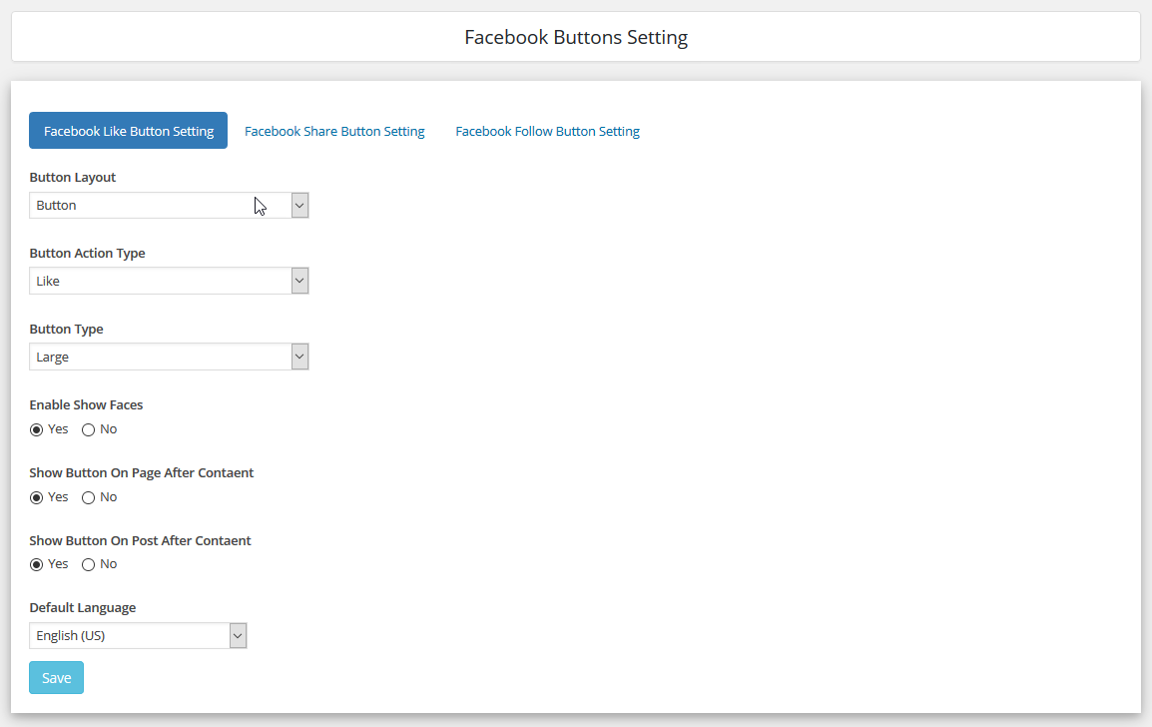The height and width of the screenshot is (727, 1152).
Task: Click the Show Button On Post After Contaent label
Action: [x=141, y=540]
